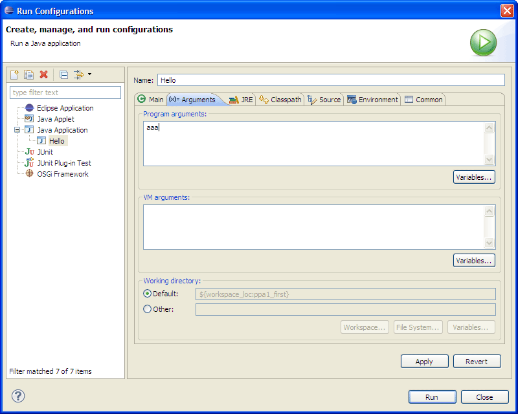This screenshot has height=414, width=518.
Task: Select the Java Applet label in the tree
Action: click(56, 119)
